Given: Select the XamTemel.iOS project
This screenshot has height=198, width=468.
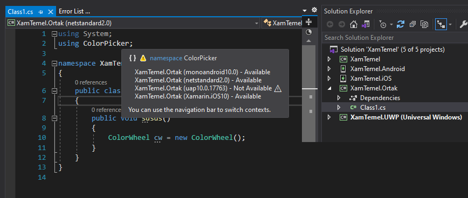Looking at the screenshot, I should click(371, 79).
